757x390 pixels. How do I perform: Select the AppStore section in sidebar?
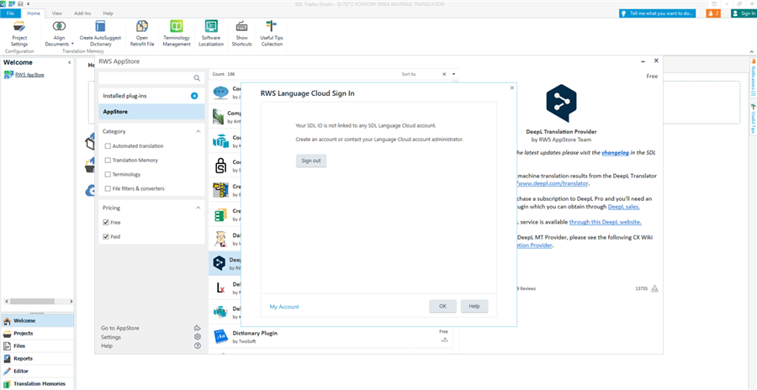point(151,112)
